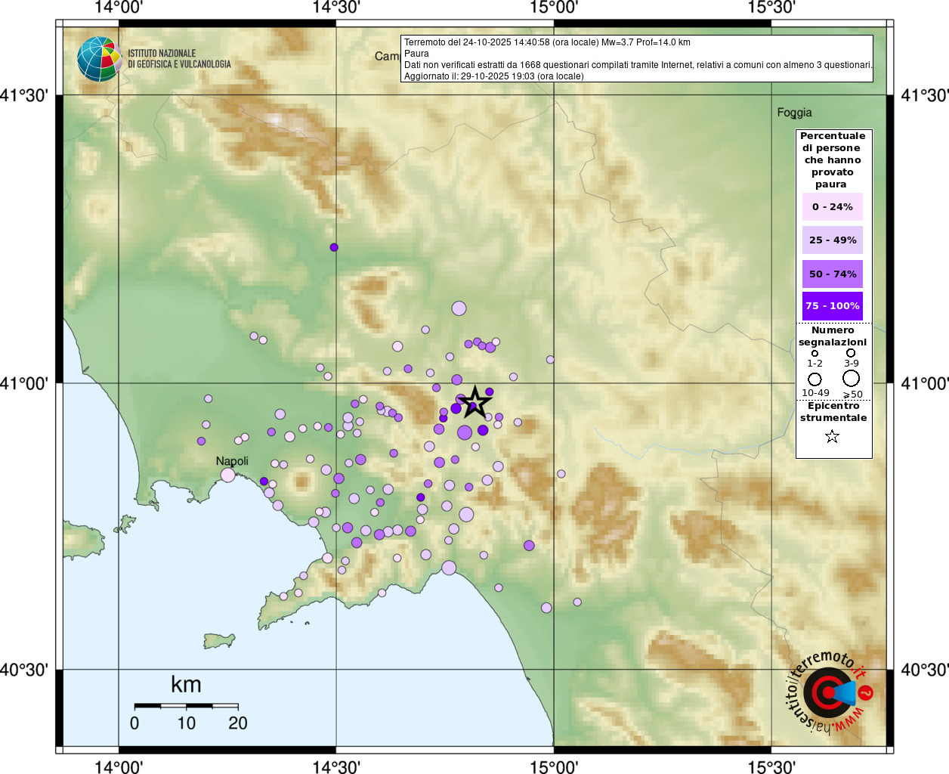Click the ≥50 reports circle symbol
This screenshot has width=949, height=774.
pyautogui.click(x=852, y=378)
